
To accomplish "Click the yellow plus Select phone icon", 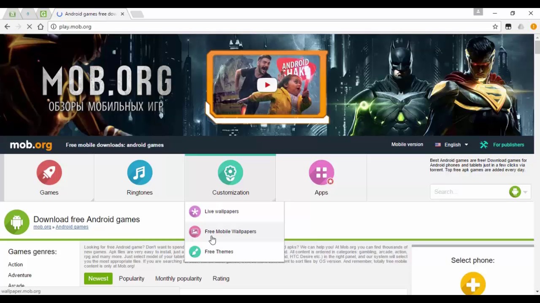I will [x=473, y=284].
